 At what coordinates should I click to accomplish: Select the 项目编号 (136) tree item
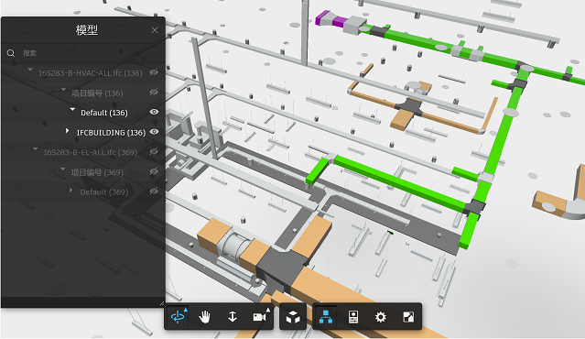point(97,93)
